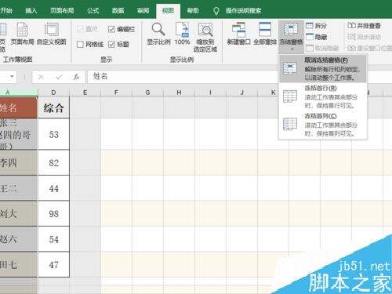
Task: Click the 页面布局 view icon
Action: 22,30
